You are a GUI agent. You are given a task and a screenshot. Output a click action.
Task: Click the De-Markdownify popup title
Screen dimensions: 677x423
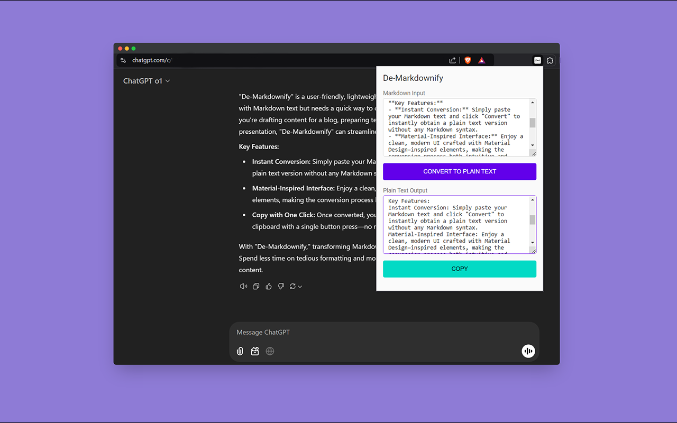[x=413, y=78]
